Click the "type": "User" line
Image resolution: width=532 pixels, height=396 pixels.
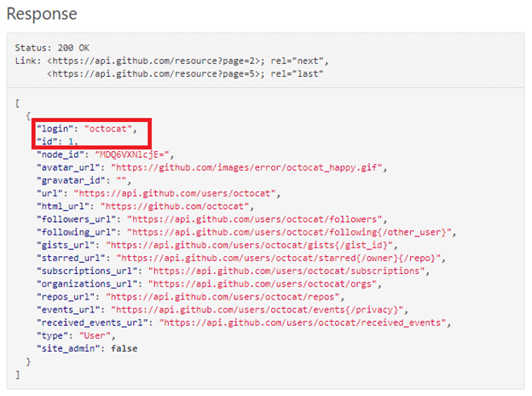(x=76, y=335)
